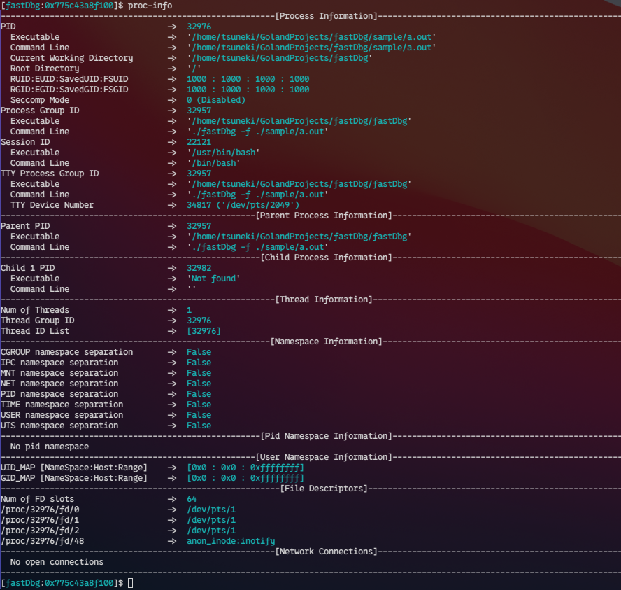
Task: Click the 'No open connections' message
Action: [57, 562]
